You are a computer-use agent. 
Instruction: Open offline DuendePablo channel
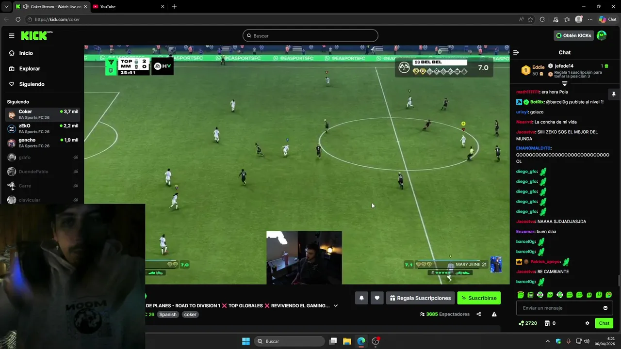(43, 172)
